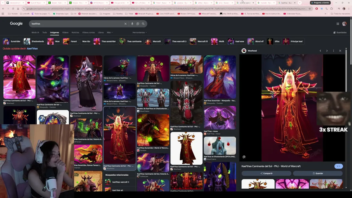Expand the Más search menu
The width and height of the screenshot is (352, 198).
109,32
